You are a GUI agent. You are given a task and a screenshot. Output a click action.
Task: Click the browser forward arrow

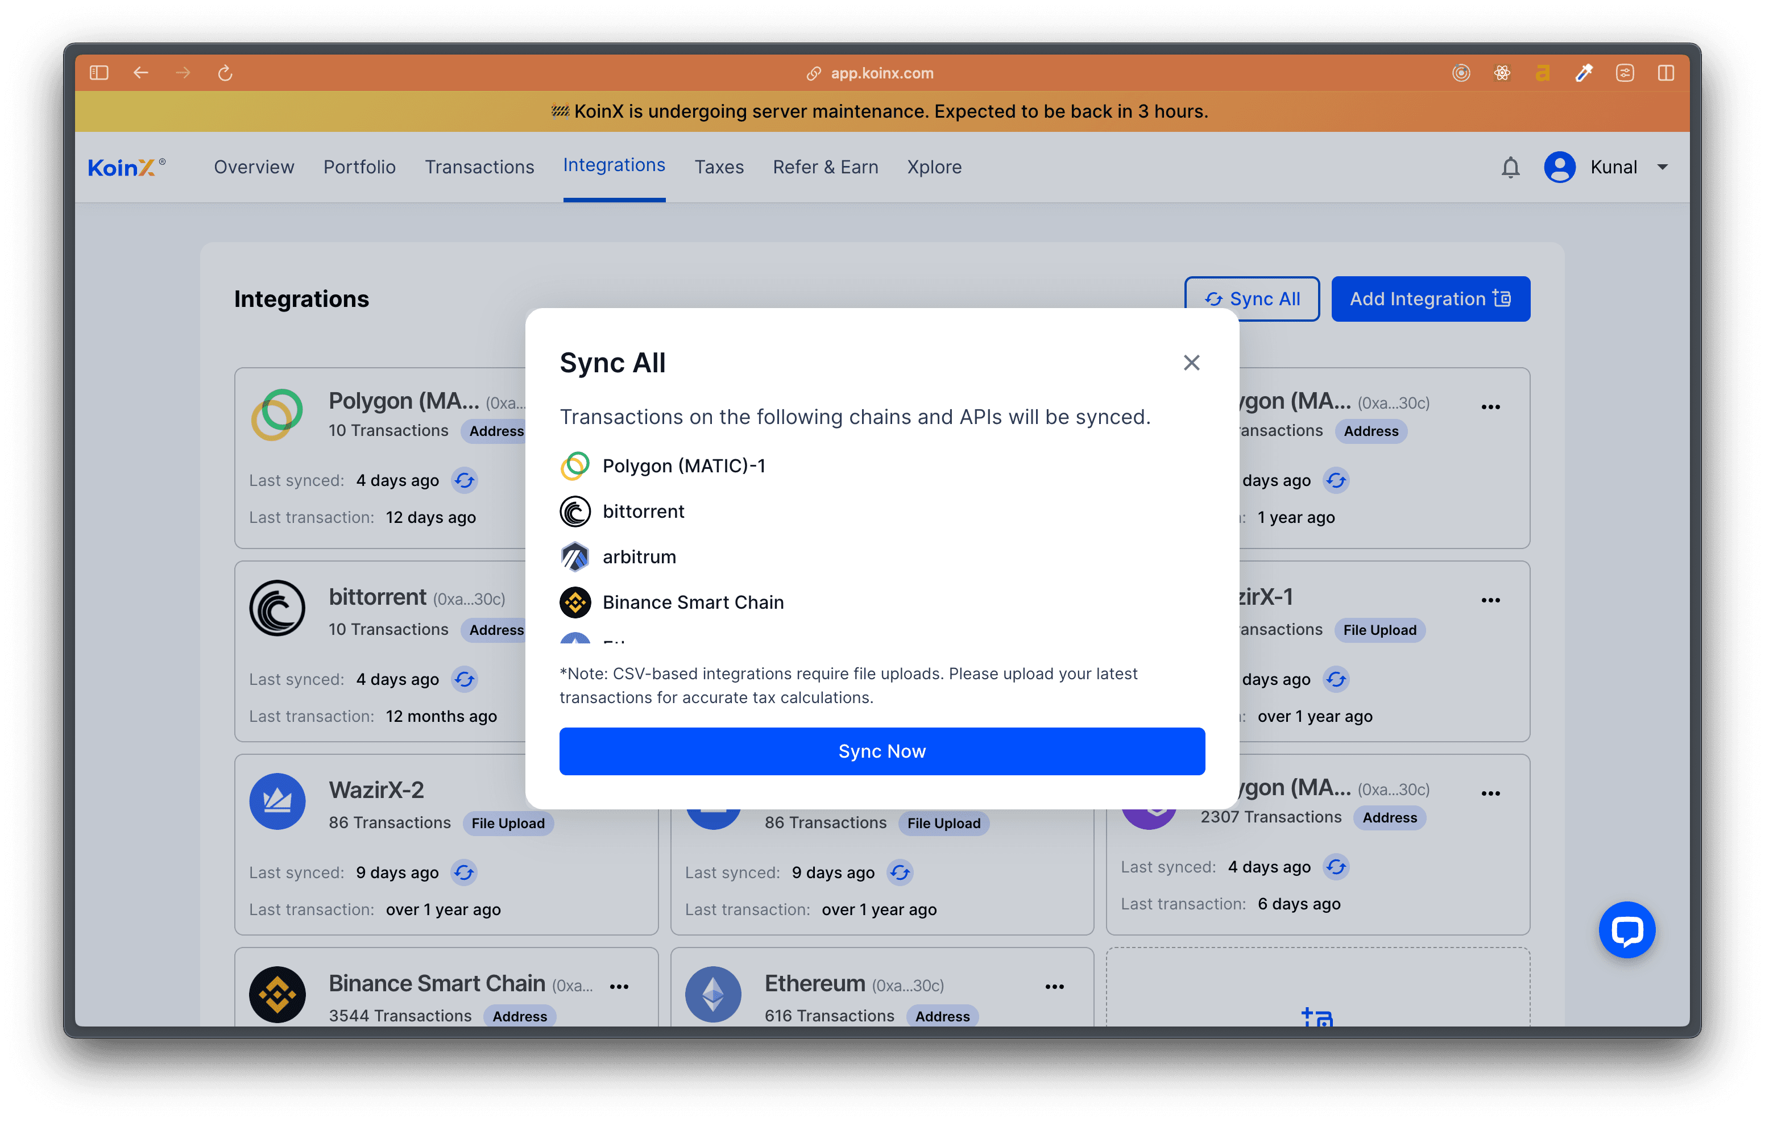pyautogui.click(x=183, y=73)
